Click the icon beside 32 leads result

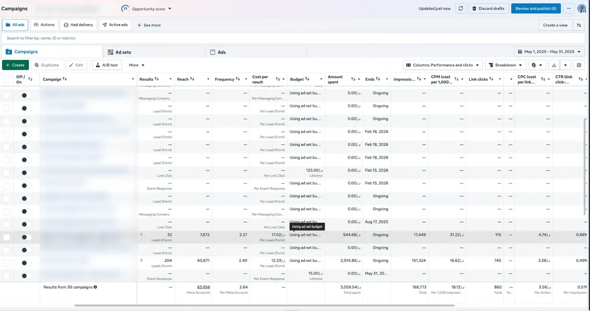[x=141, y=234]
